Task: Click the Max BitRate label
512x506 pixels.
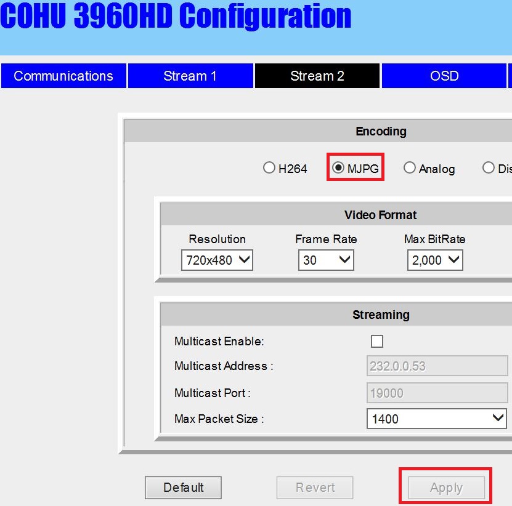Action: 434,239
